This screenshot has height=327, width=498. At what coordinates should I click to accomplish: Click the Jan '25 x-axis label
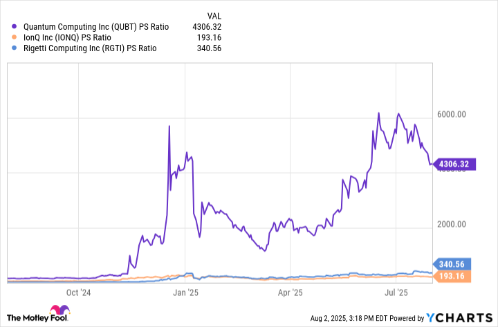tap(185, 292)
